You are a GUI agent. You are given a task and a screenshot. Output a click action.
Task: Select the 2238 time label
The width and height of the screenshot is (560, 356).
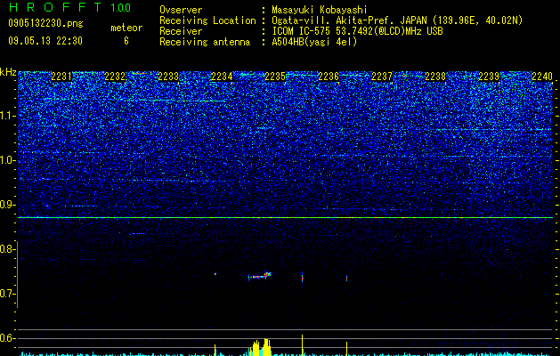(x=435, y=77)
